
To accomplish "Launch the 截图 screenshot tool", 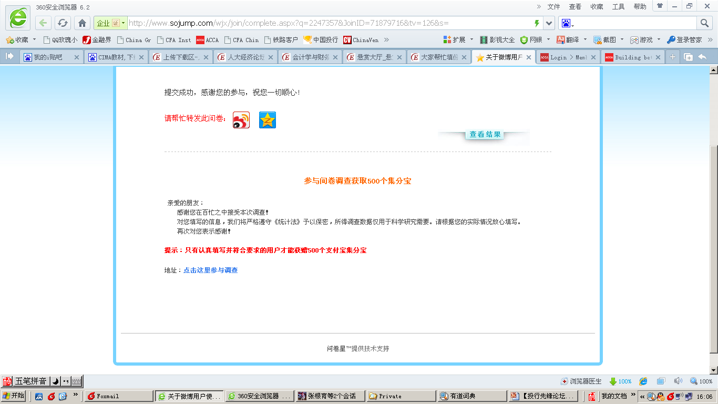I will click(605, 40).
